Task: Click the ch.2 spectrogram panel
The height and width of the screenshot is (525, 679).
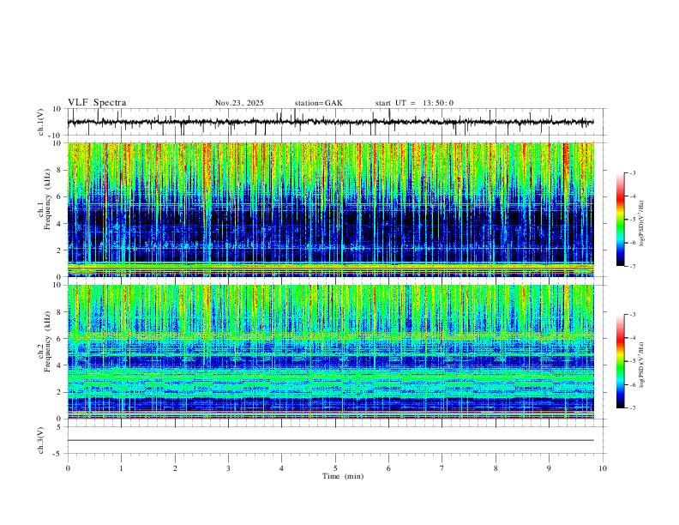Action: tap(331, 352)
